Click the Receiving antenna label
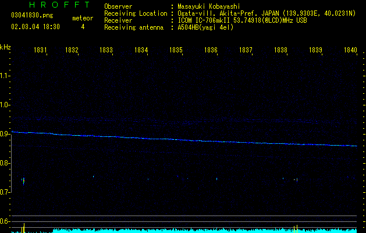 (x=134, y=27)
